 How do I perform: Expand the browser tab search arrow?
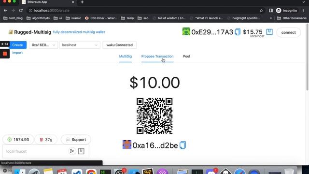point(304,2)
